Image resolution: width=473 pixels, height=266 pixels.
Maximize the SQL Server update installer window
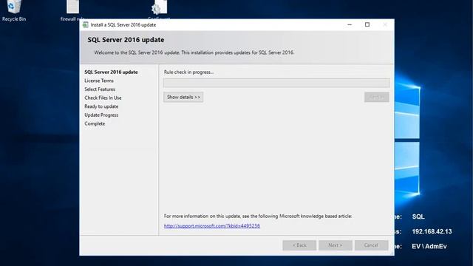click(x=367, y=24)
